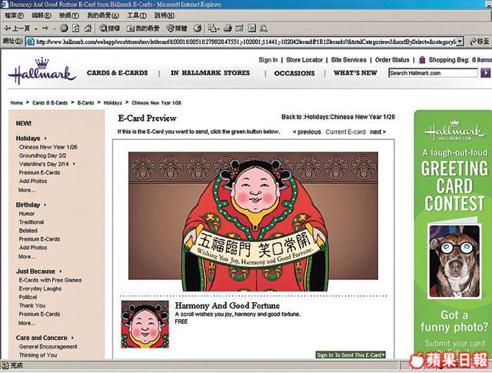
Task: Click Back to Holidays:Chinese New Year link
Action: [x=338, y=117]
